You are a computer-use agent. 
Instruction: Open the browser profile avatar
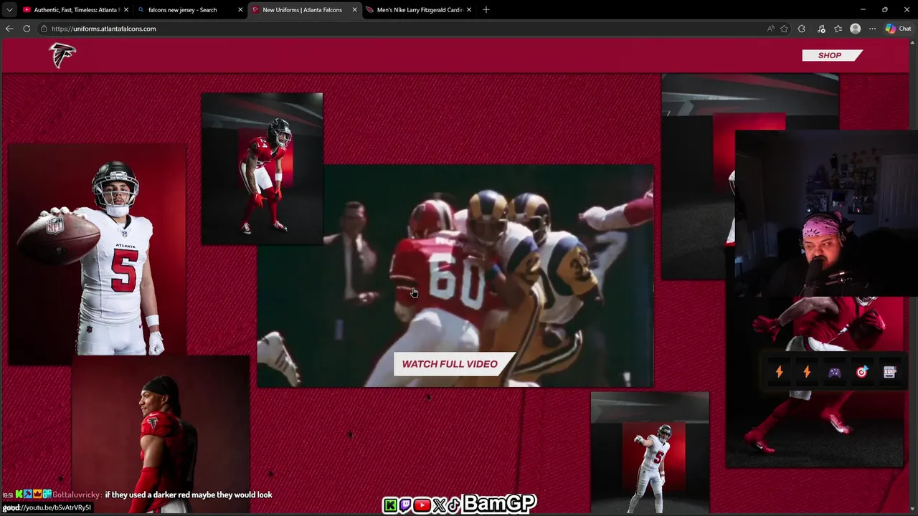pos(855,29)
